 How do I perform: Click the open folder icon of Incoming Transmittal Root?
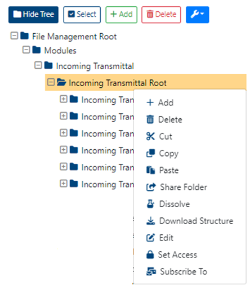(61, 82)
